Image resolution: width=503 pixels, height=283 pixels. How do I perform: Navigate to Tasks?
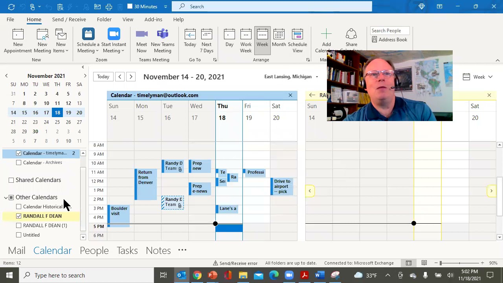(127, 250)
